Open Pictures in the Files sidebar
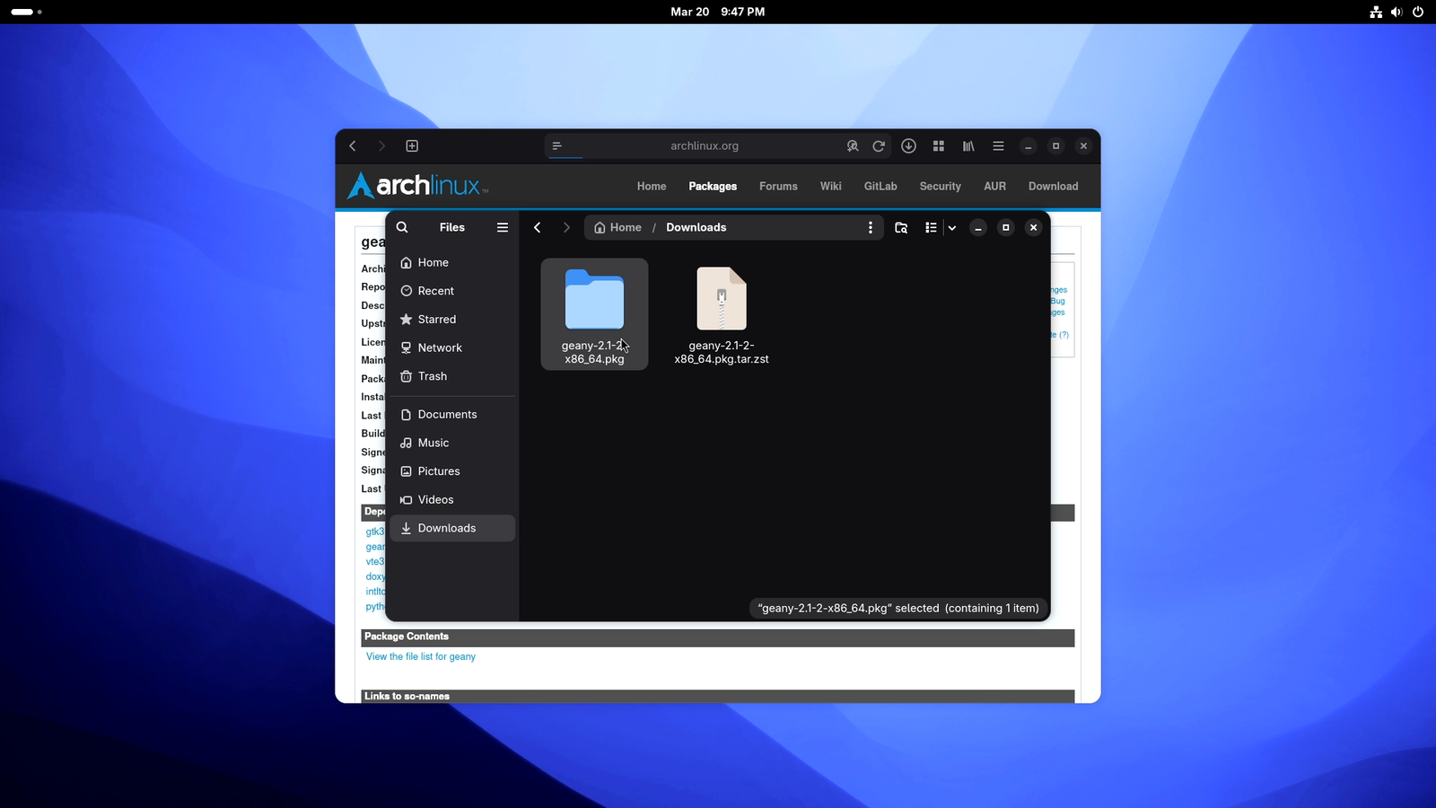 [452, 471]
